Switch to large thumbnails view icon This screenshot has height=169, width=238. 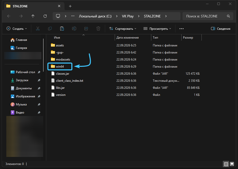(x=232, y=164)
